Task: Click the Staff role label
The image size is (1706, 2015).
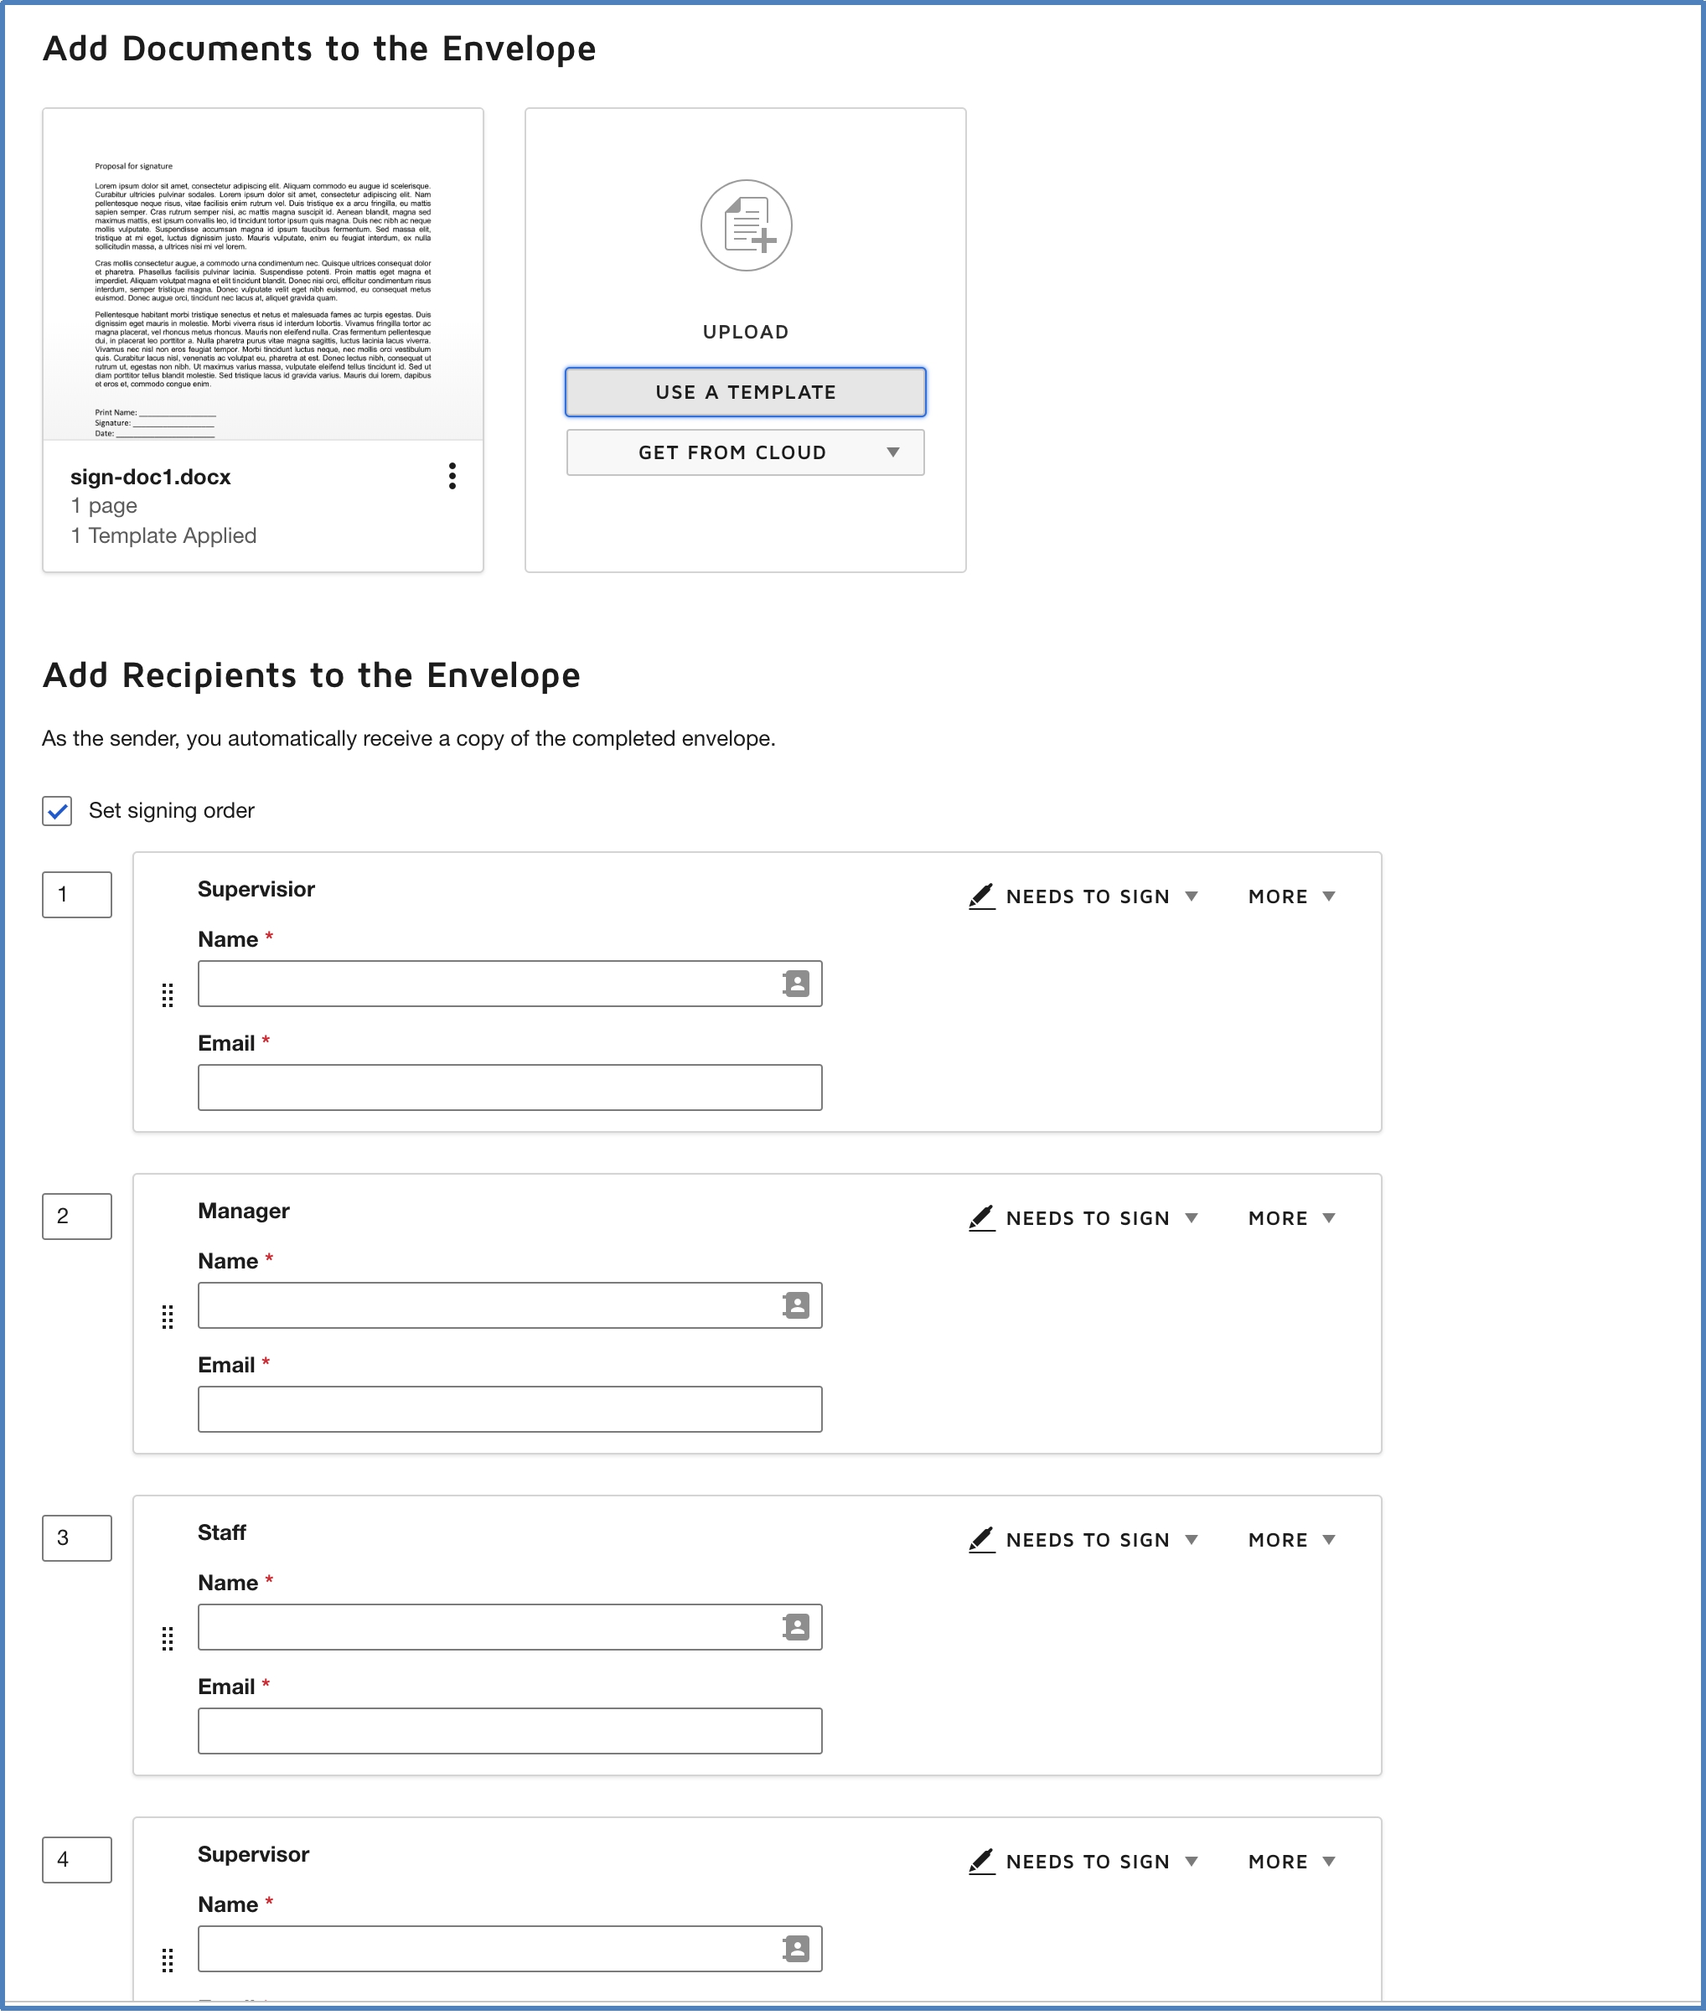Action: pyautogui.click(x=221, y=1532)
